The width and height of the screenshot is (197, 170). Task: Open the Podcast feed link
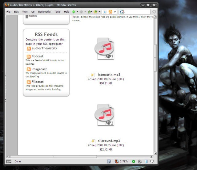point(38,56)
